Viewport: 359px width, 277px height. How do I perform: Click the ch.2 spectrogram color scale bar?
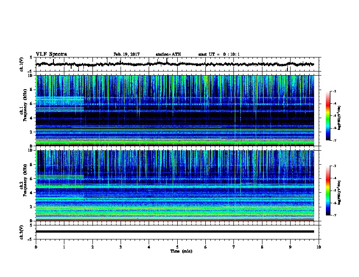pos(328,191)
